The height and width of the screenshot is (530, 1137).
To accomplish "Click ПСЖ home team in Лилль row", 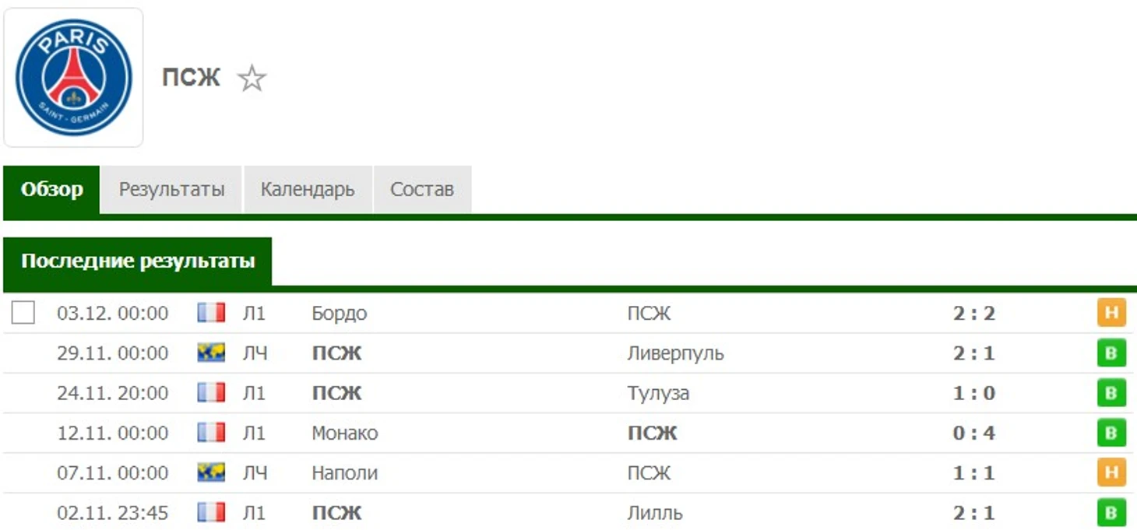I will (x=336, y=513).
